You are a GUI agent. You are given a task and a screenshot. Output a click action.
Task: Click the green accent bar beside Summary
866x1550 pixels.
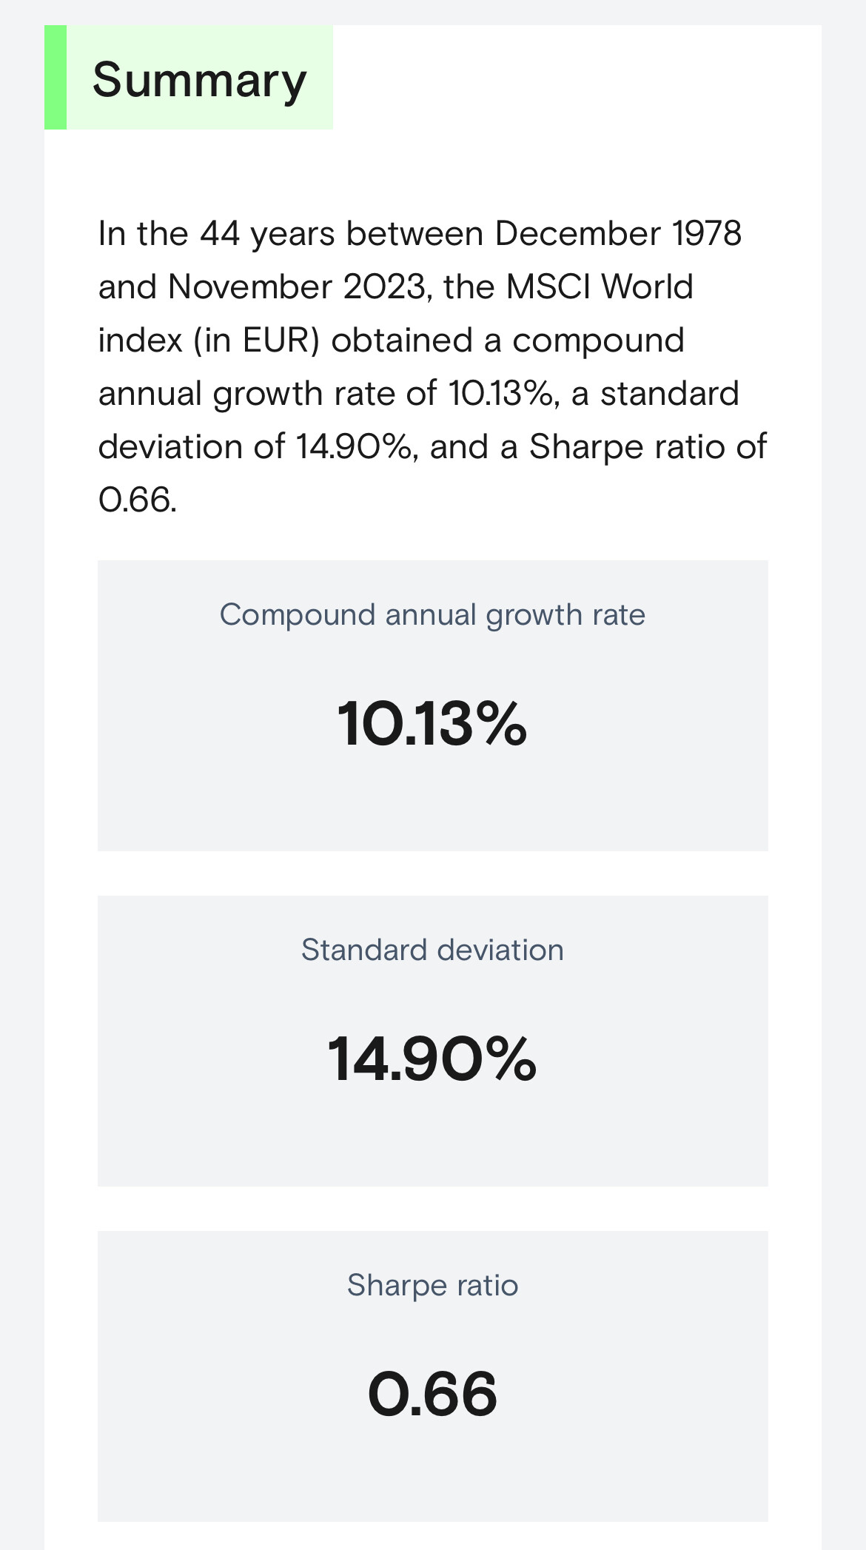pos(56,78)
